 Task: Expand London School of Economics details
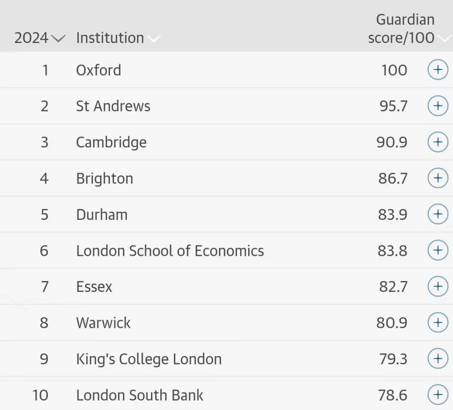tap(437, 250)
